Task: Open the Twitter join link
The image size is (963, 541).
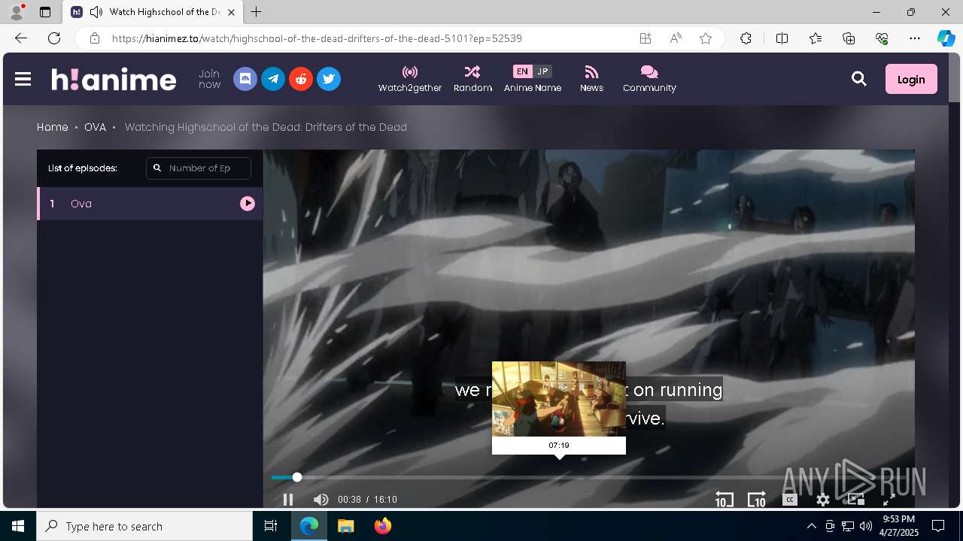Action: [329, 79]
